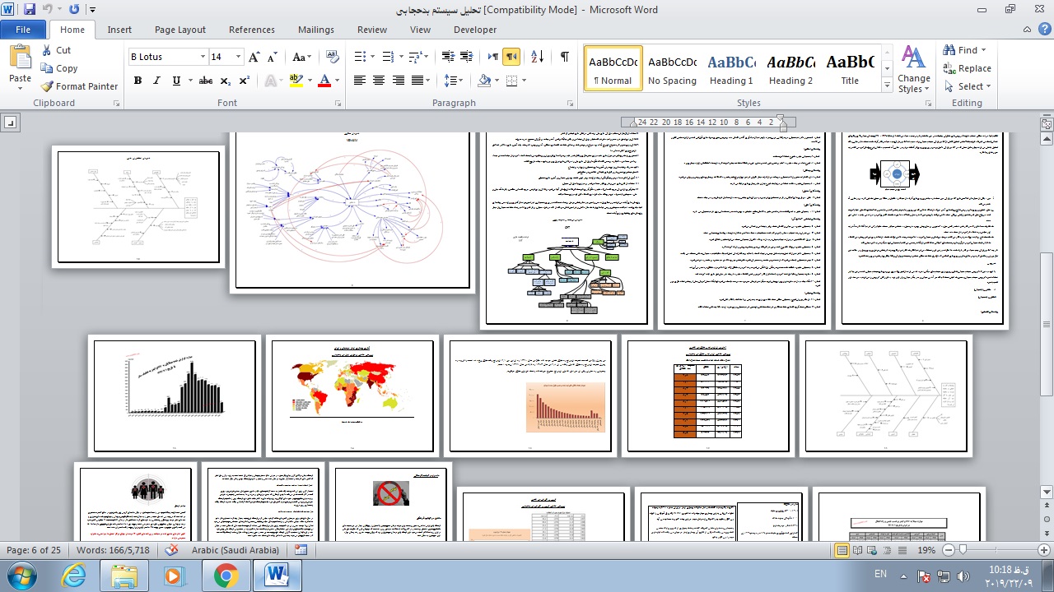
Task: Toggle Show/Hide paragraph marks
Action: click(x=564, y=57)
